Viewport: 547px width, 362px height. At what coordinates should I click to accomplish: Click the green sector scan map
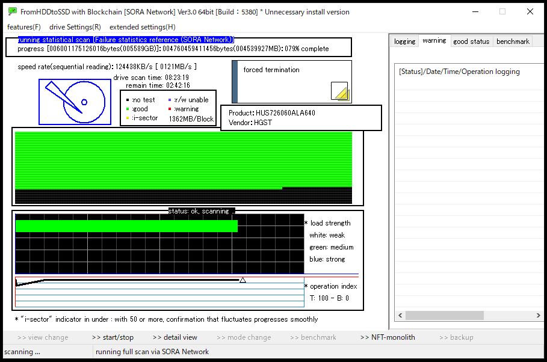coord(184,161)
